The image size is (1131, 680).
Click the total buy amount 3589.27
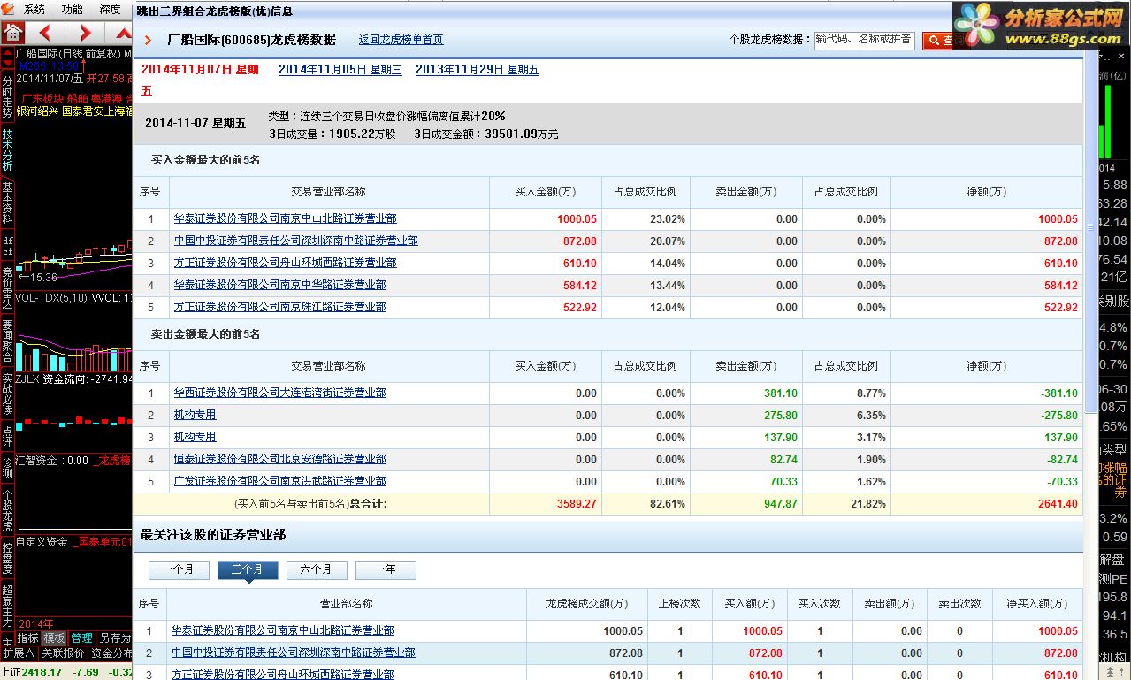pos(577,504)
